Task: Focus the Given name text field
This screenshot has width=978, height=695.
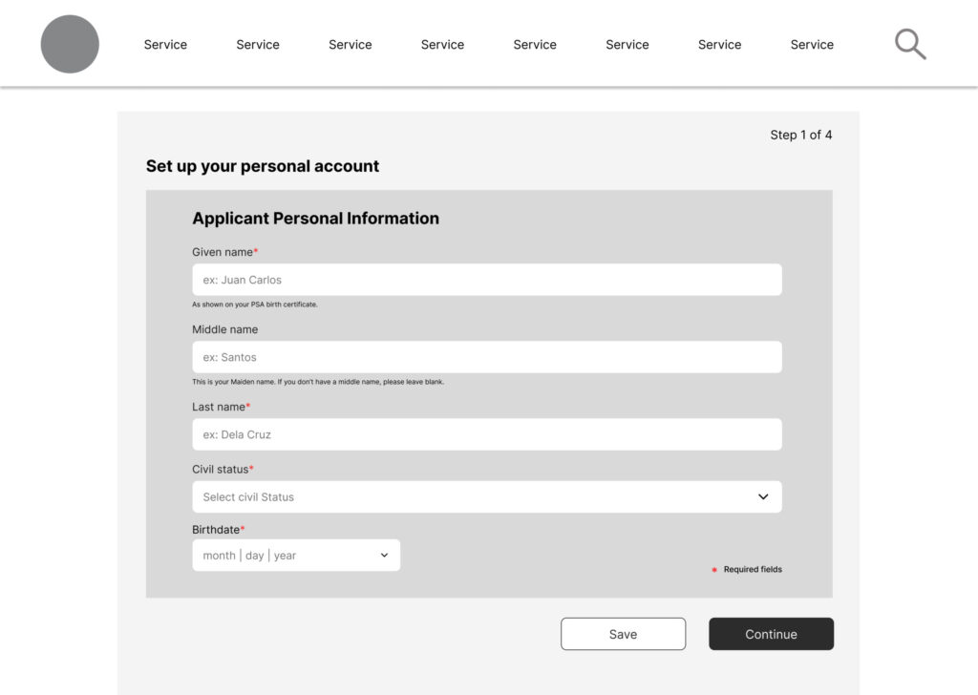Action: (486, 280)
